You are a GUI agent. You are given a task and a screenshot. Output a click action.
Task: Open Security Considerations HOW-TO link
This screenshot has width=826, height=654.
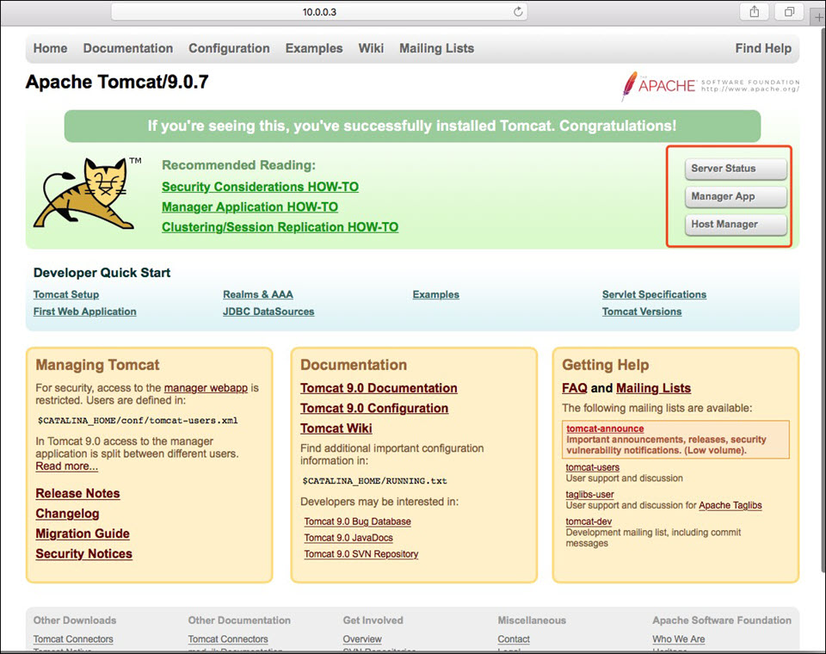click(x=260, y=187)
